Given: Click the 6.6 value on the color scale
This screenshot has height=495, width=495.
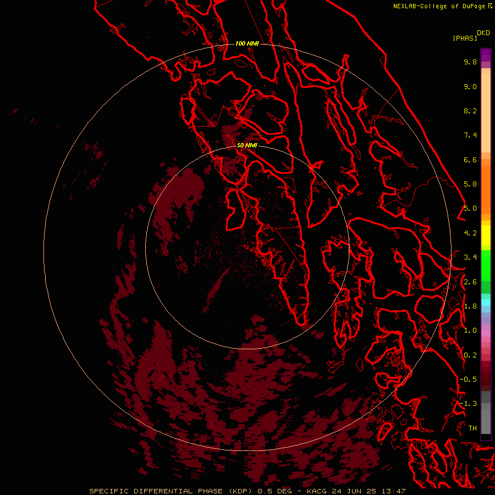Looking at the screenshot, I should [470, 159].
